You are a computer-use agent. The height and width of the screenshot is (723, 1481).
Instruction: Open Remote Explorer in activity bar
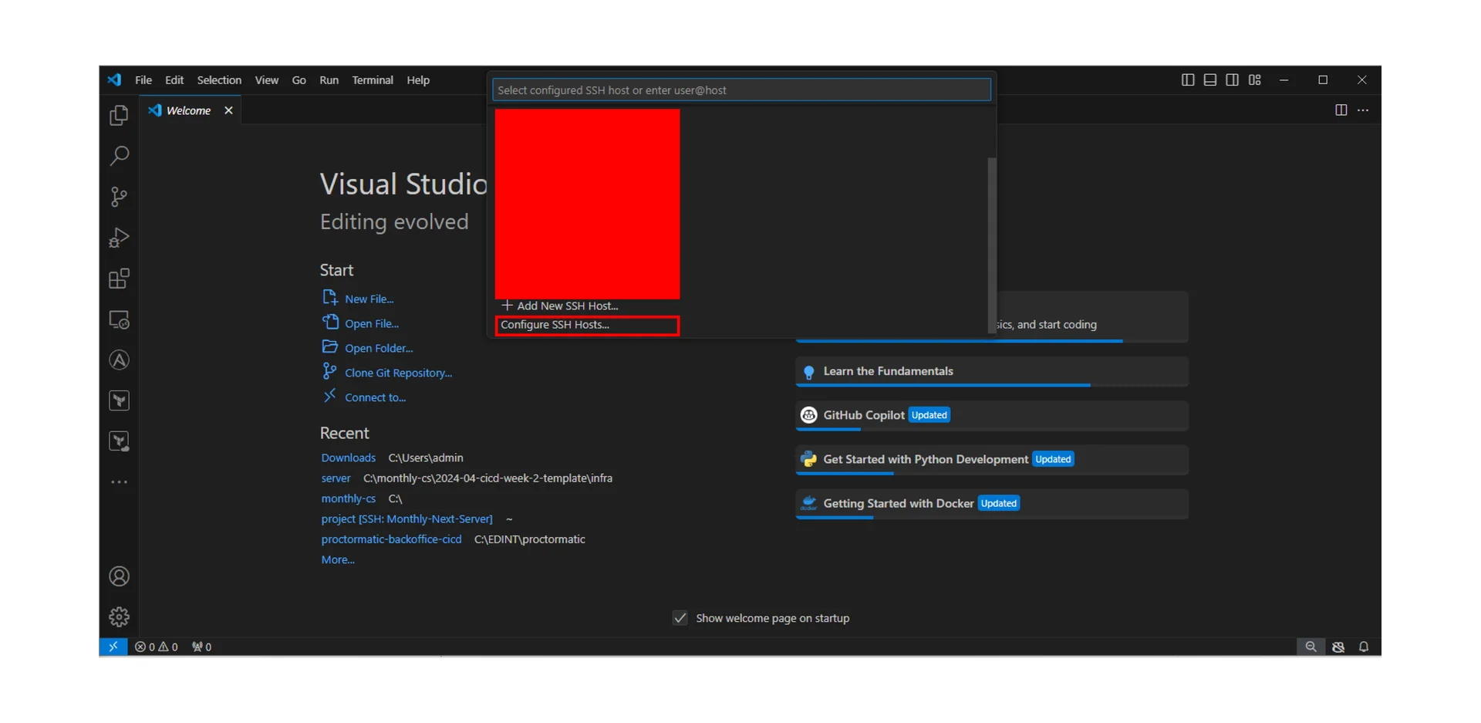coord(119,319)
